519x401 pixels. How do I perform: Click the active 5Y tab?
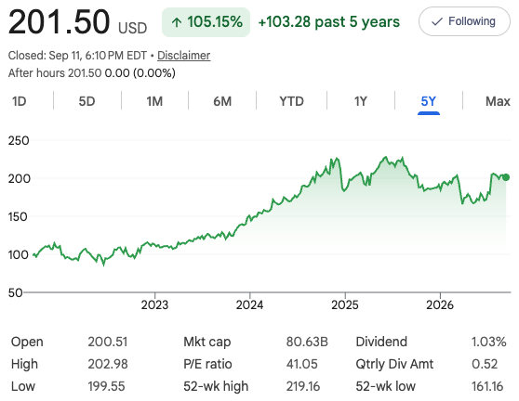[x=428, y=101]
